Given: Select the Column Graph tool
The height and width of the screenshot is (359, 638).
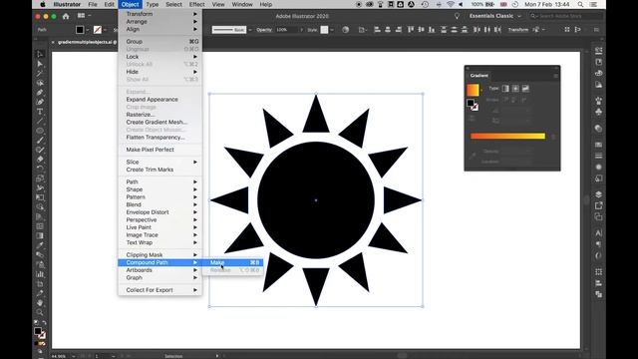Looking at the screenshot, I should click(40, 274).
